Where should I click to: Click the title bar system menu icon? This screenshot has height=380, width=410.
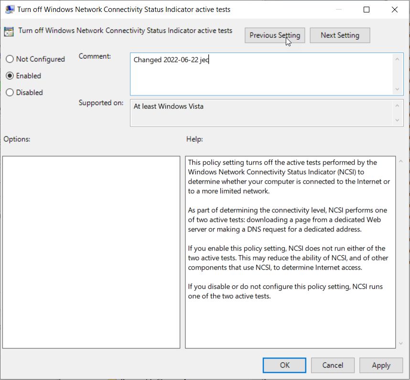tap(9, 10)
